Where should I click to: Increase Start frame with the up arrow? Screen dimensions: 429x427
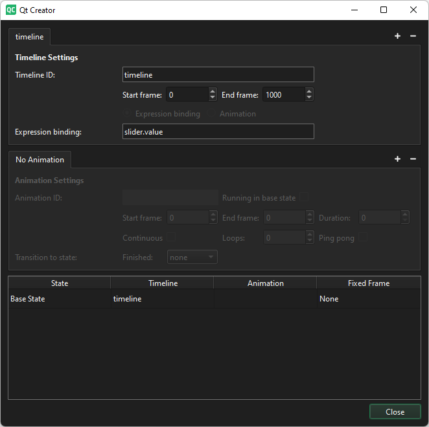[x=213, y=91]
